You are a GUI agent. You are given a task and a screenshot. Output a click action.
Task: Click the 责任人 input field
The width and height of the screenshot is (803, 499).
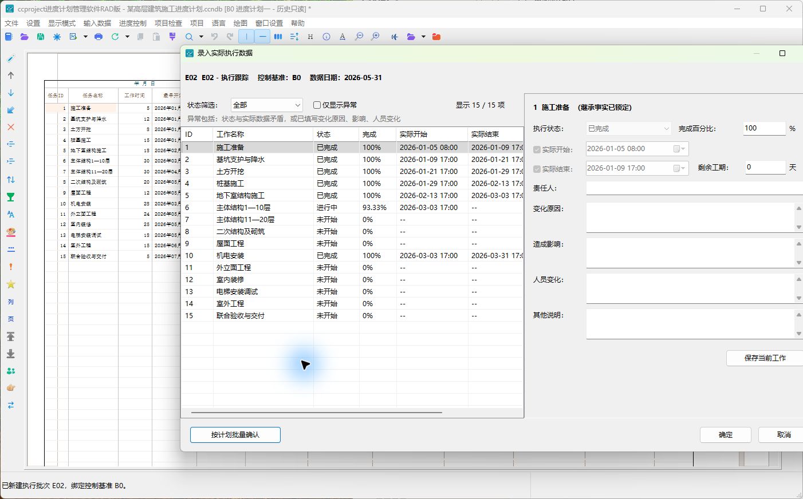[695, 188]
